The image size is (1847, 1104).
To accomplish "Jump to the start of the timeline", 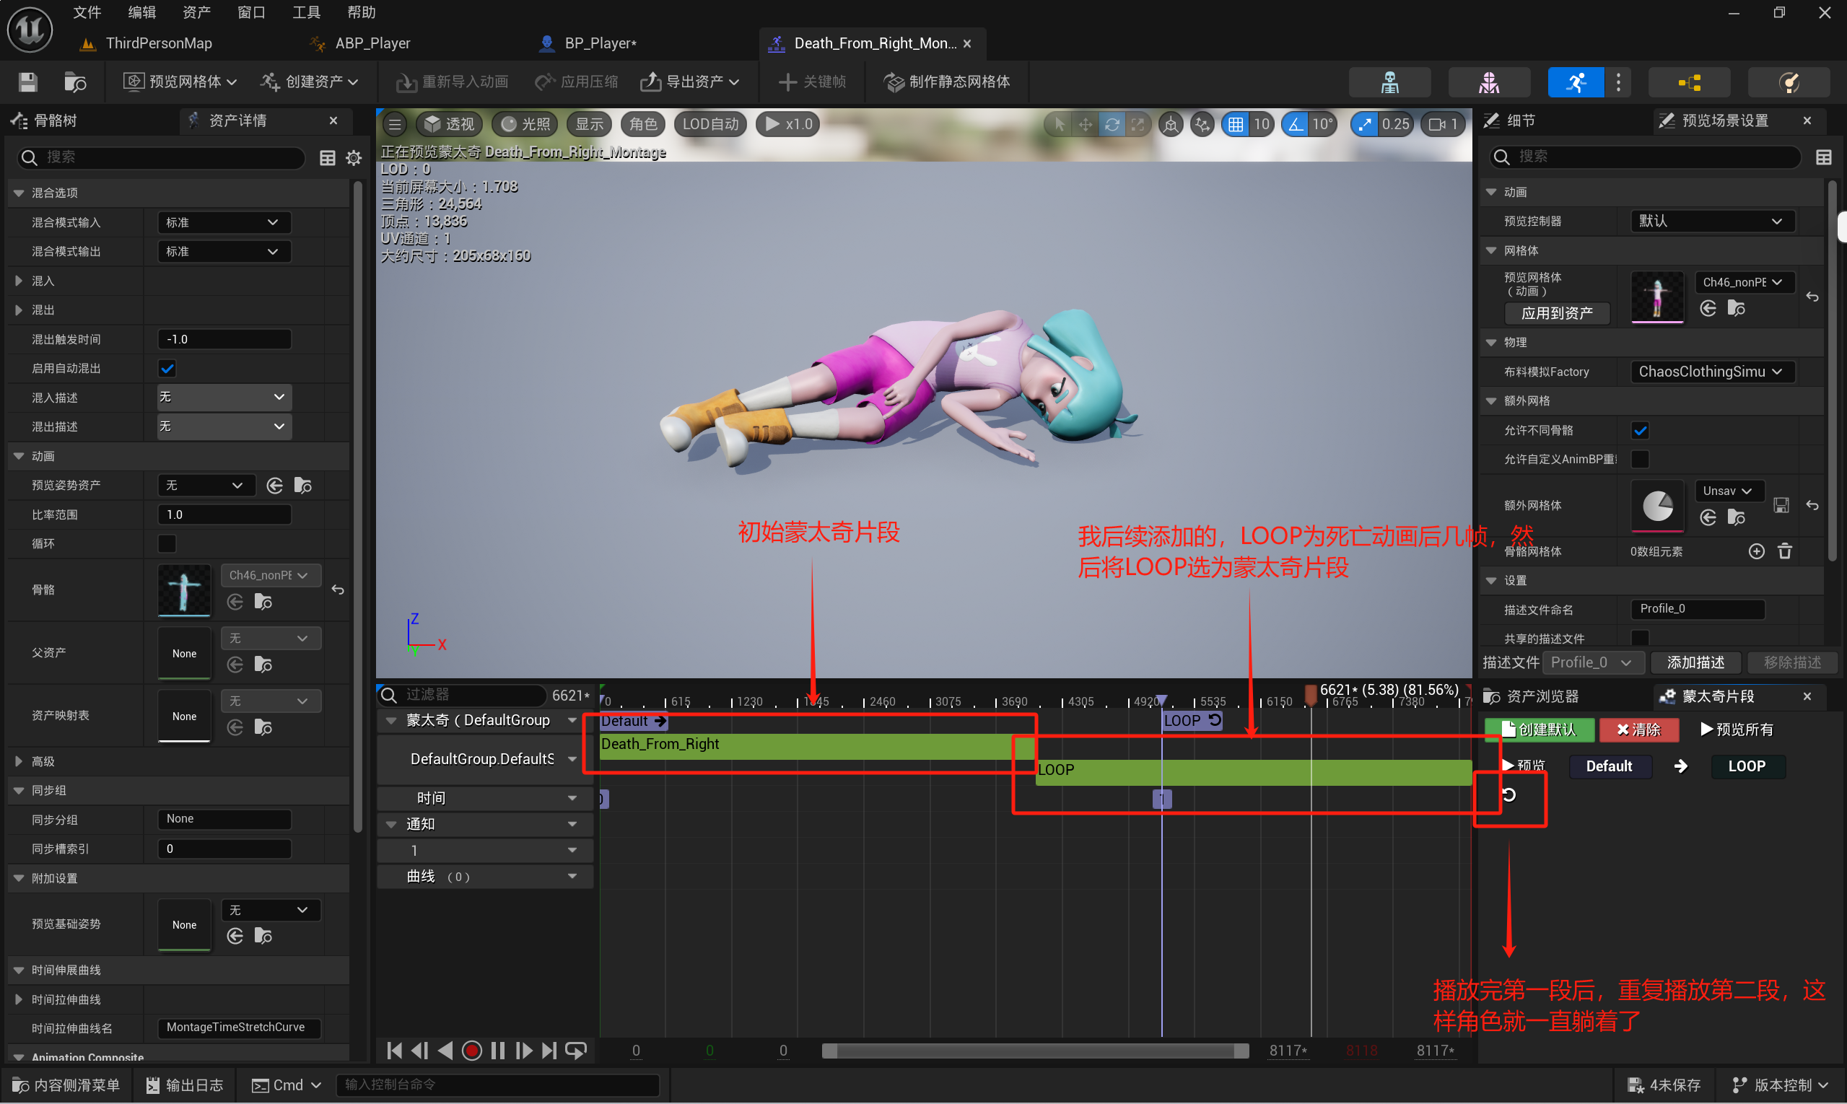I will [395, 1051].
